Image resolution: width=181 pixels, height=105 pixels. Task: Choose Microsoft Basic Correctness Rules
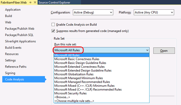click(102, 59)
